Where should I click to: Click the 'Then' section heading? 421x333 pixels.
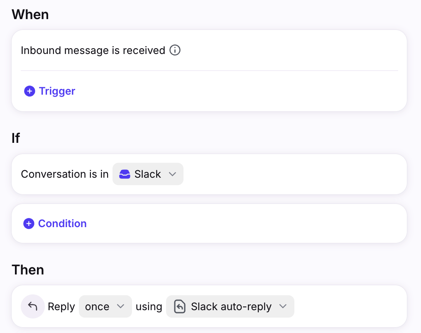pyautogui.click(x=28, y=270)
